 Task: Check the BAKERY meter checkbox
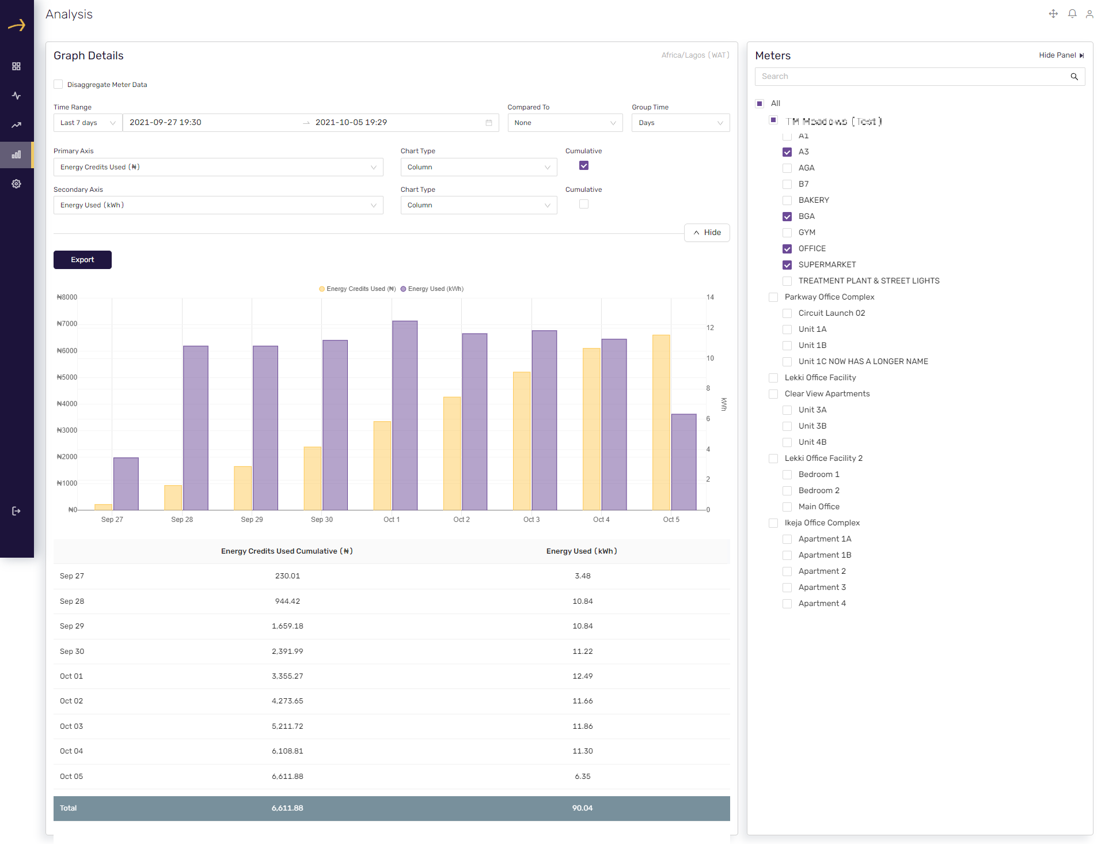point(787,200)
